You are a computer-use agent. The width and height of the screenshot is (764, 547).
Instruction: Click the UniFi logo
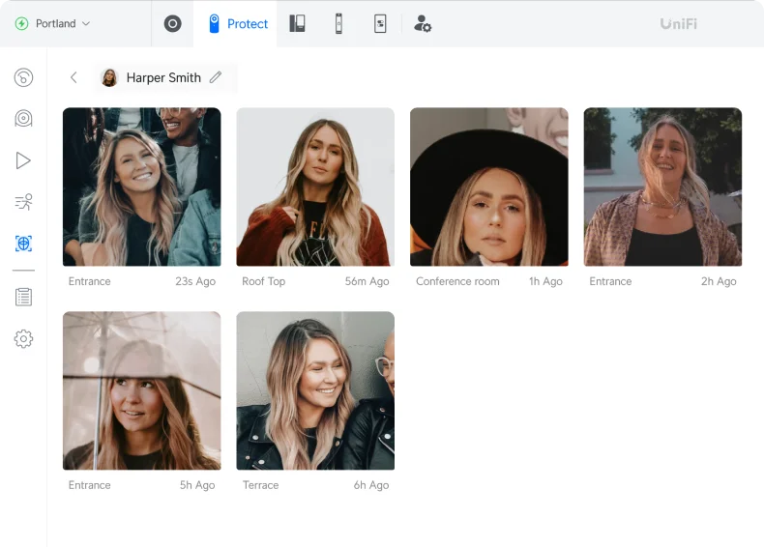coord(678,23)
